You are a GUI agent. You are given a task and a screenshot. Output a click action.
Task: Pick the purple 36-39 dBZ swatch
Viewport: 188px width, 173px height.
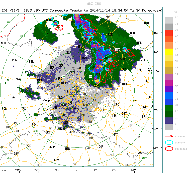[169, 89]
